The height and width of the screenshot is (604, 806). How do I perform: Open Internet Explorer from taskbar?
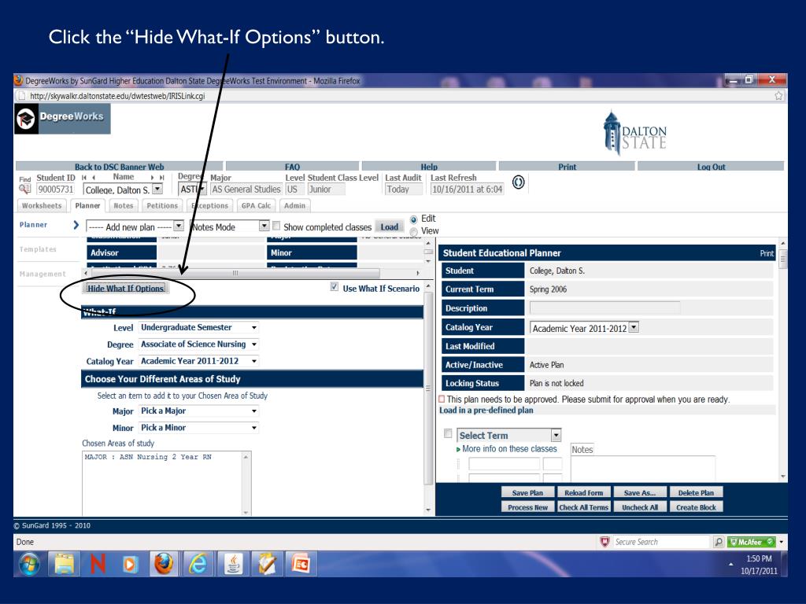coord(198,564)
